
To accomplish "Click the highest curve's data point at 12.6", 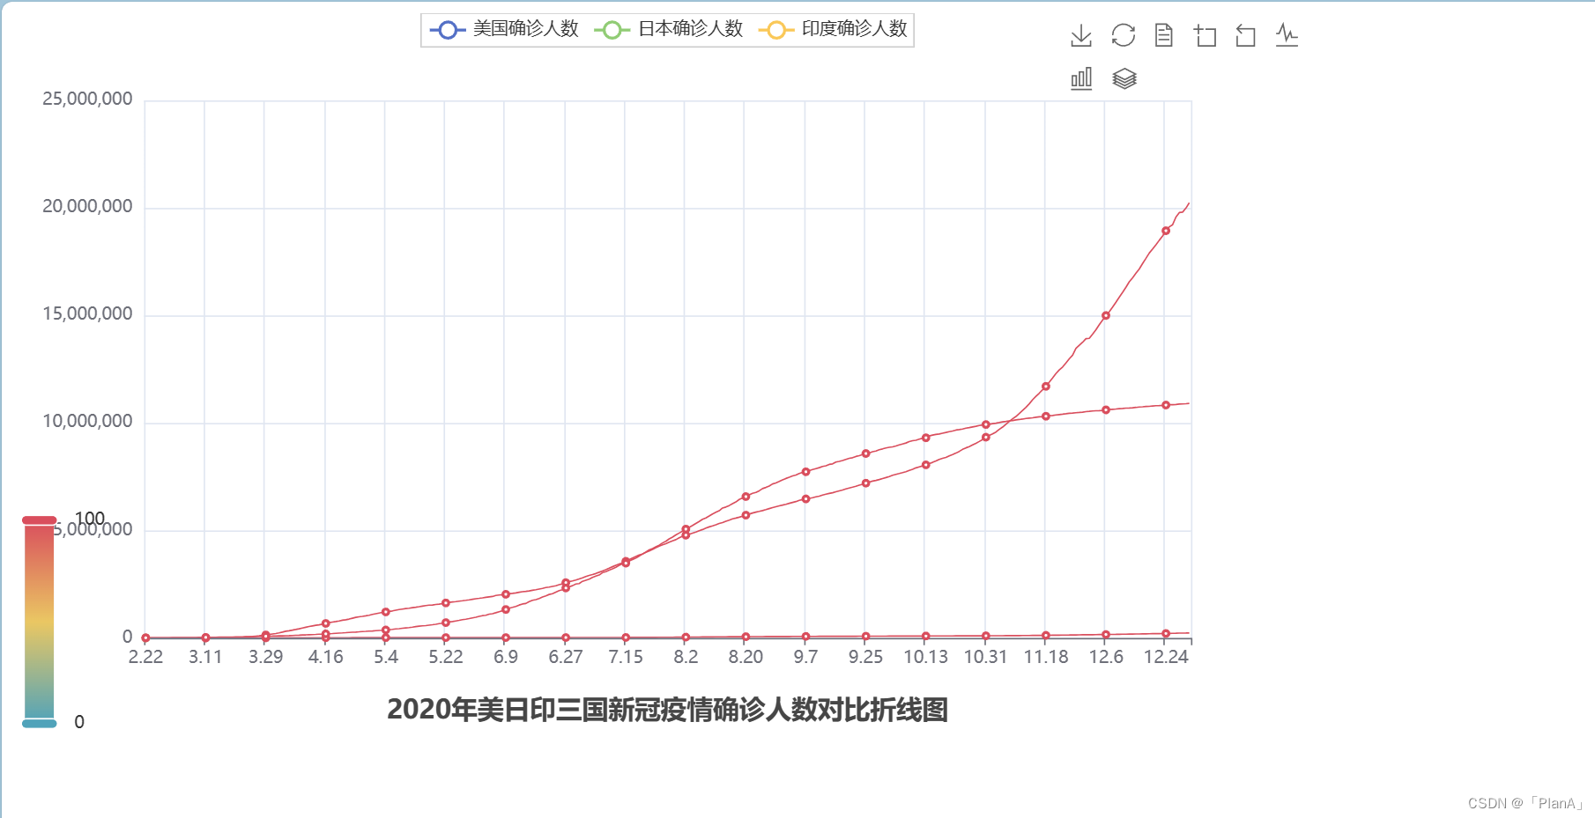I will [1106, 315].
